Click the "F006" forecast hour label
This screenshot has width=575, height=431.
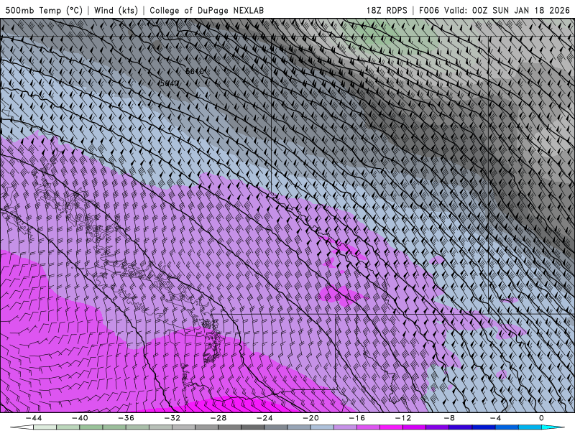tap(428, 10)
